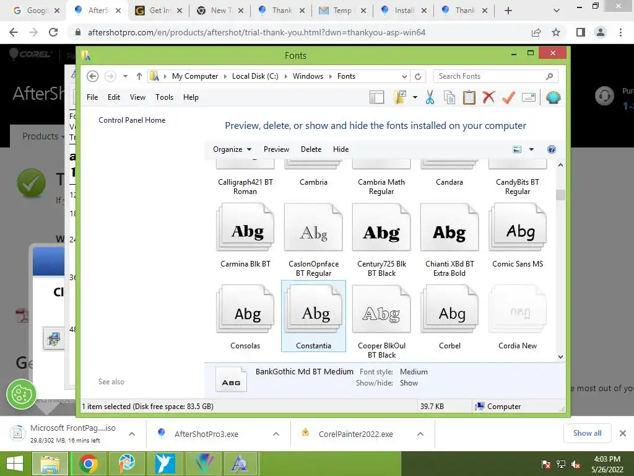Image resolution: width=634 pixels, height=476 pixels.
Task: Click the hummingbird app taskbar icon
Action: (165, 464)
